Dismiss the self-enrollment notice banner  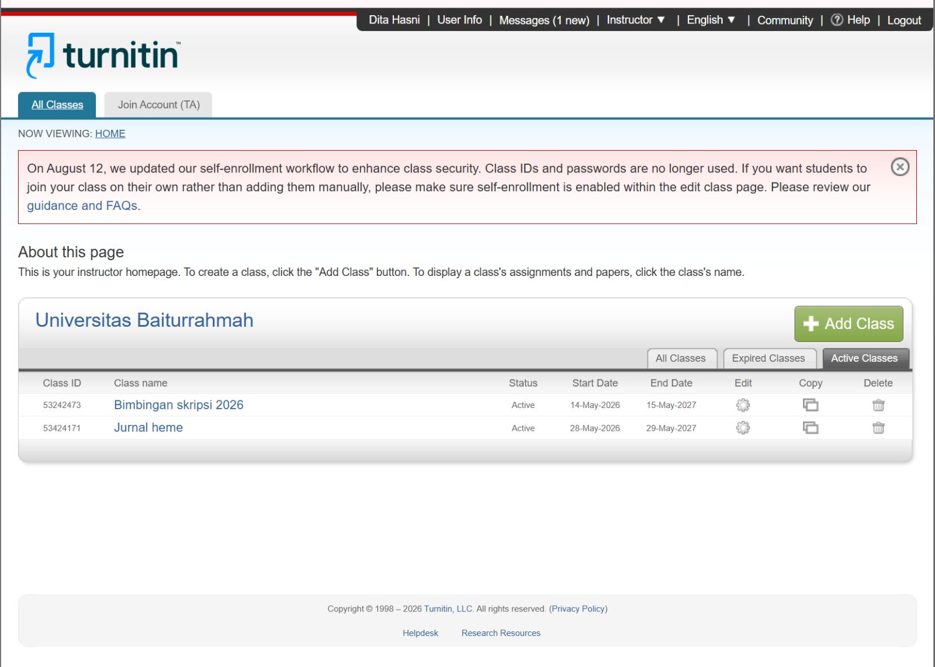tap(900, 167)
